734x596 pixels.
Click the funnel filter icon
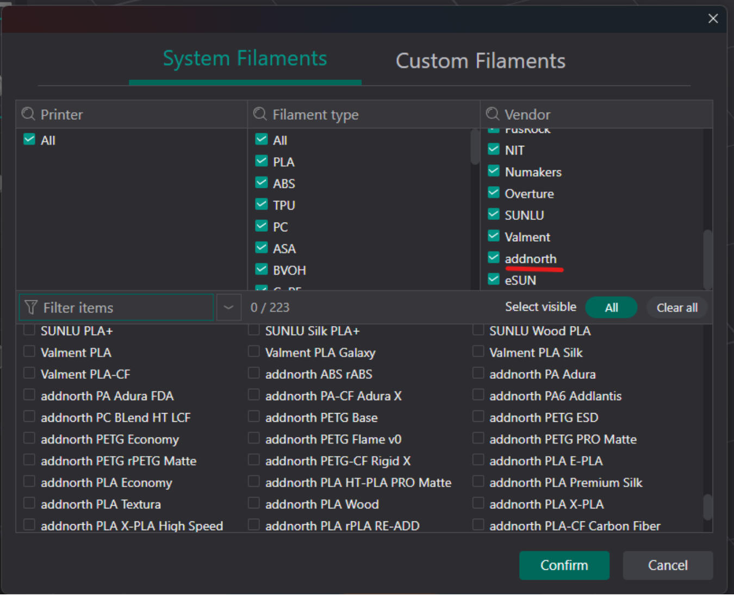tap(31, 308)
